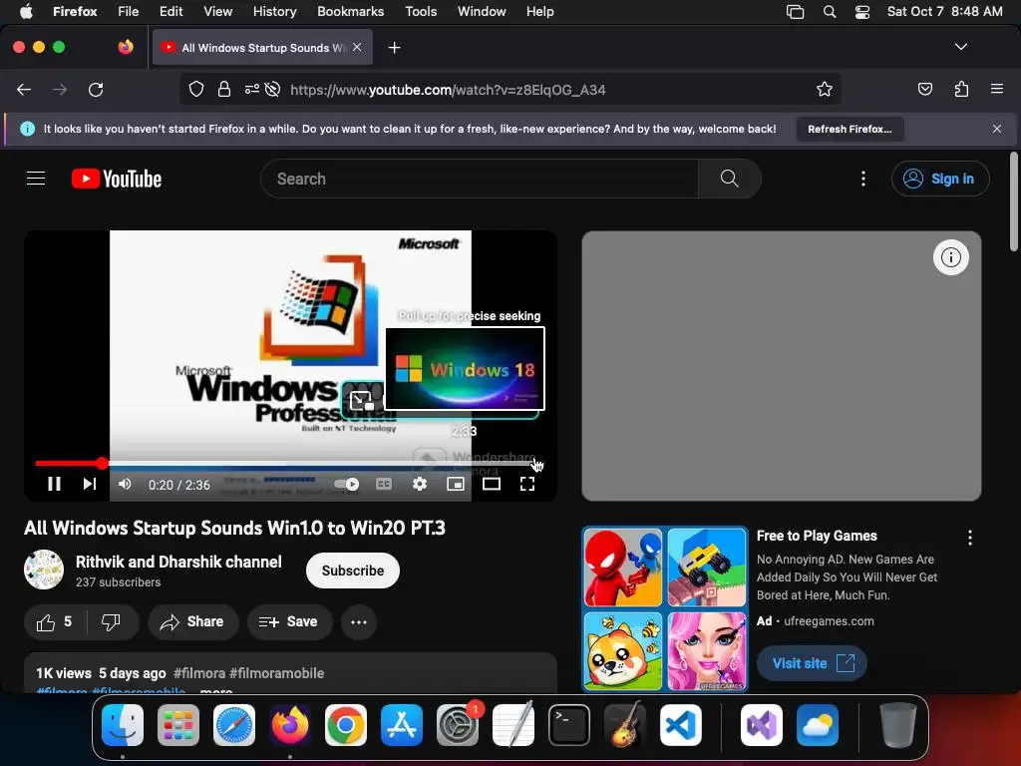Click the search magnifier button
Viewport: 1021px width, 766px height.
(x=729, y=179)
